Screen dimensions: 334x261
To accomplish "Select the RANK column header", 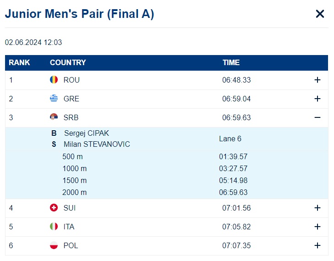I will tap(19, 63).
